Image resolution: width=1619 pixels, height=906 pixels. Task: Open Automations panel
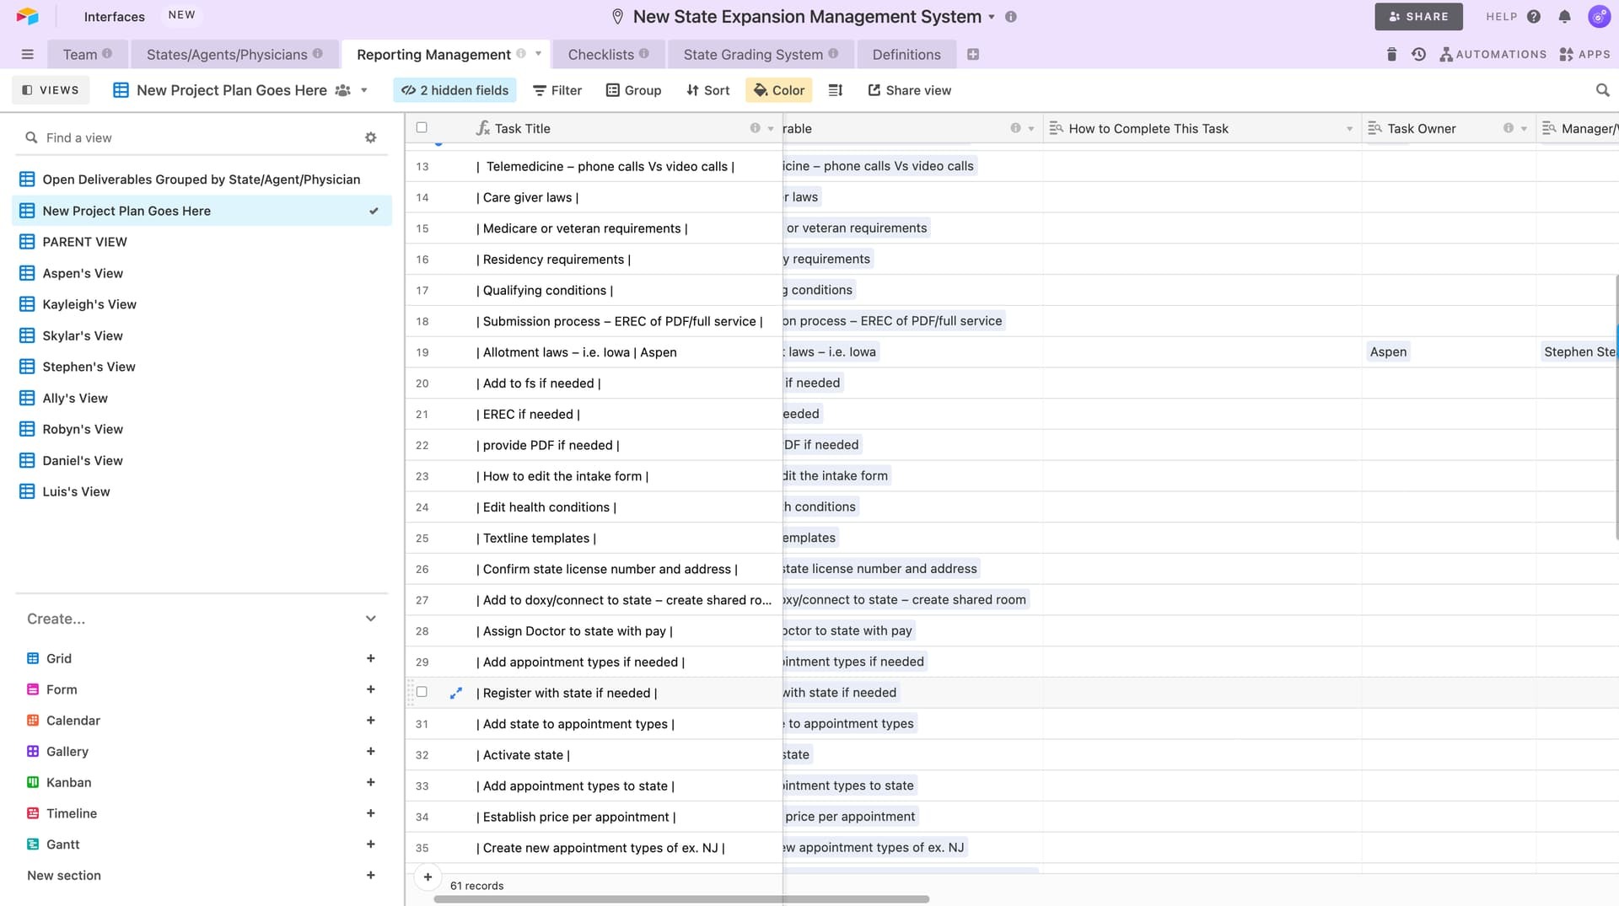[1493, 55]
